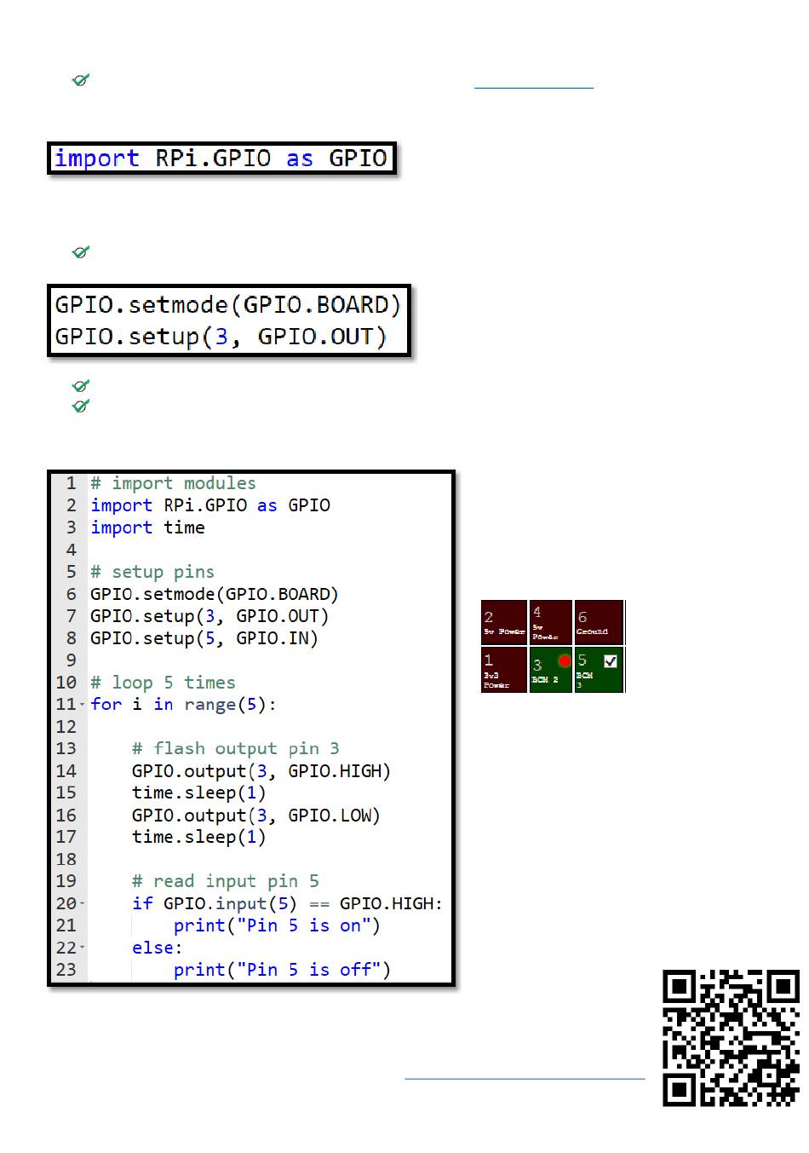Screen dimensions: 809x1153
Task: Click 'print("Pin 5 is on")' line
Action: pos(277,925)
